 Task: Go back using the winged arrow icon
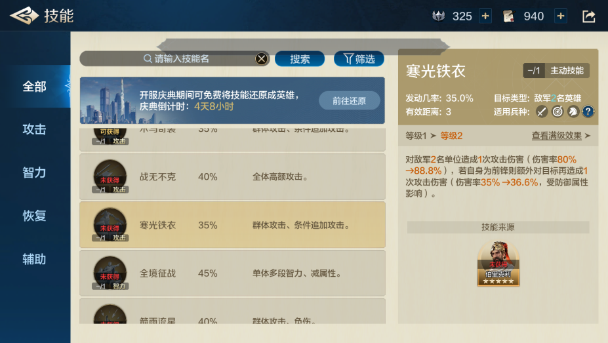point(24,16)
